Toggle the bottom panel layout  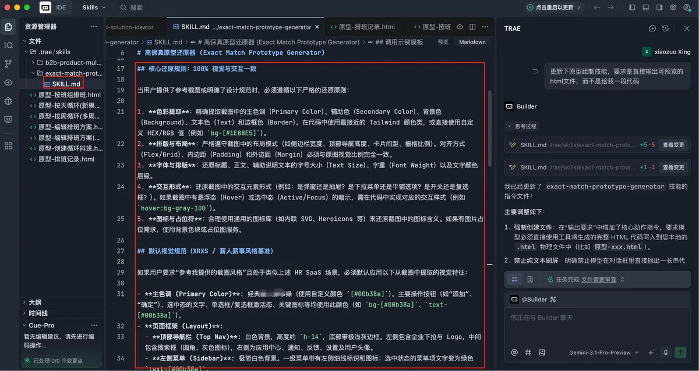coord(646,8)
